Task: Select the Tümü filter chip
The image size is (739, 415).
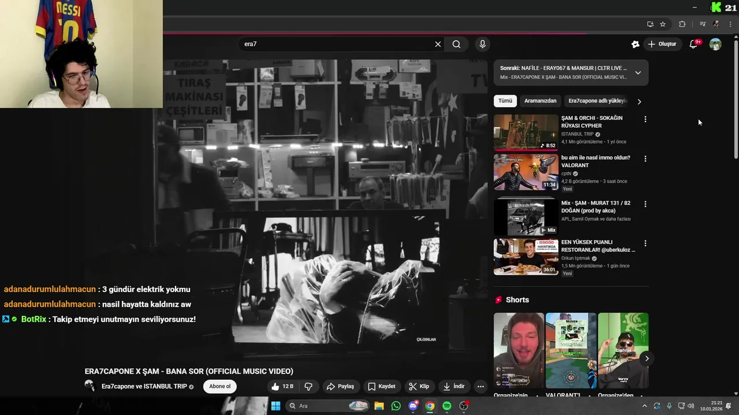Action: 505,101
